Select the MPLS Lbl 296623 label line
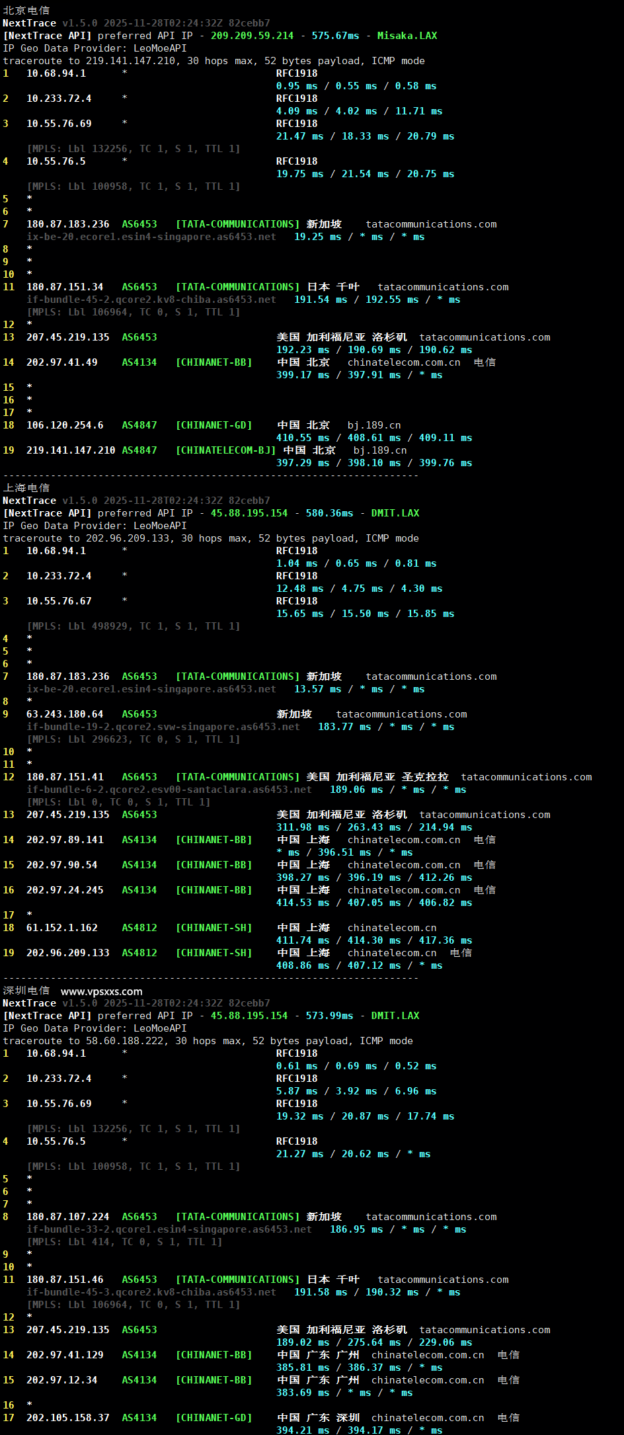This screenshot has height=1435, width=624. pos(134,739)
